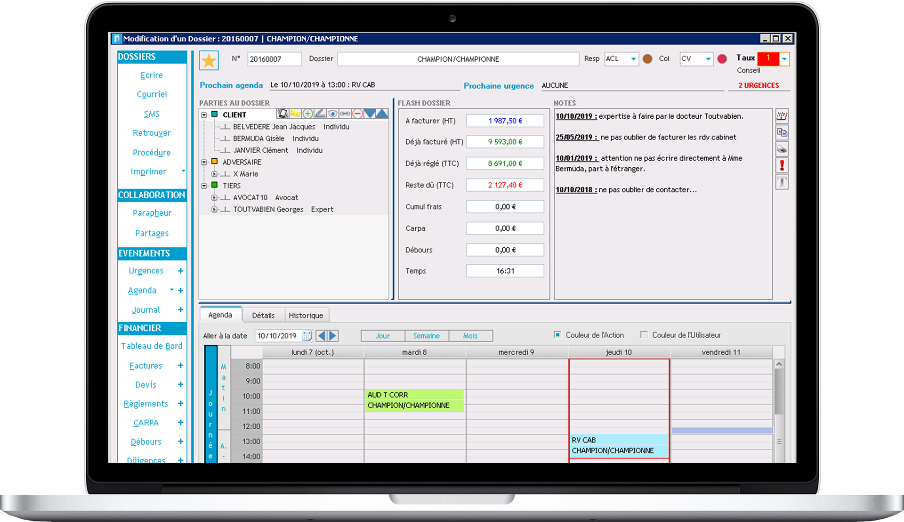Image resolution: width=904 pixels, height=522 pixels.
Task: Switch agenda to Mois view
Action: click(x=470, y=336)
